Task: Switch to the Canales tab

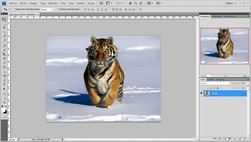Action: pyautogui.click(x=211, y=79)
